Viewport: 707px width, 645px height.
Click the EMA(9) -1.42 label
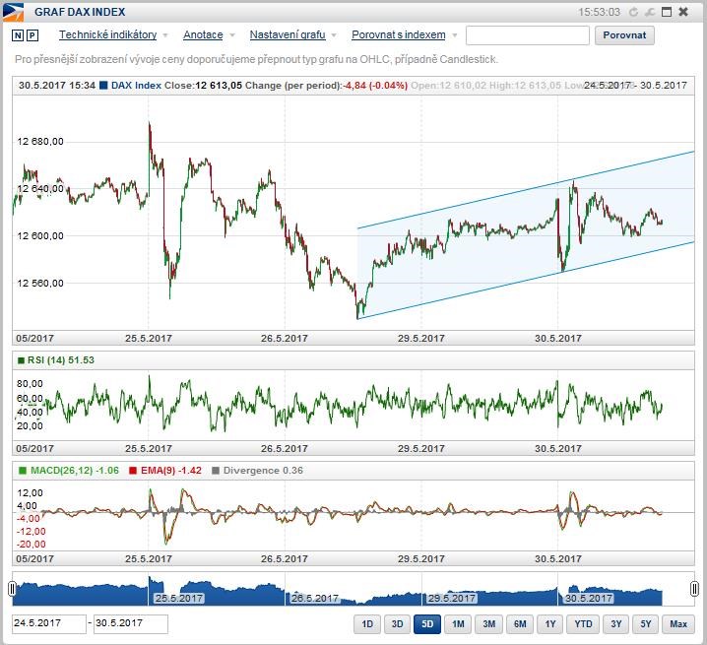click(171, 471)
